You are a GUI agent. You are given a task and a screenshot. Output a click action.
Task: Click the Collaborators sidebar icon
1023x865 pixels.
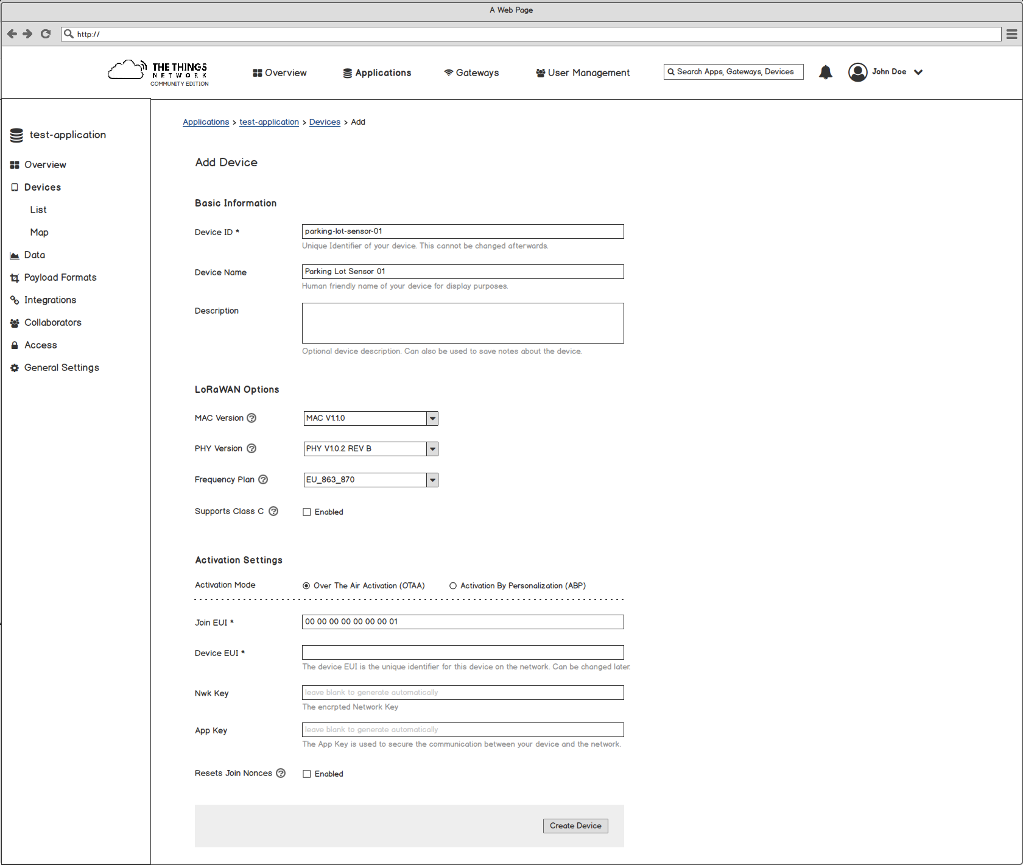[15, 322]
